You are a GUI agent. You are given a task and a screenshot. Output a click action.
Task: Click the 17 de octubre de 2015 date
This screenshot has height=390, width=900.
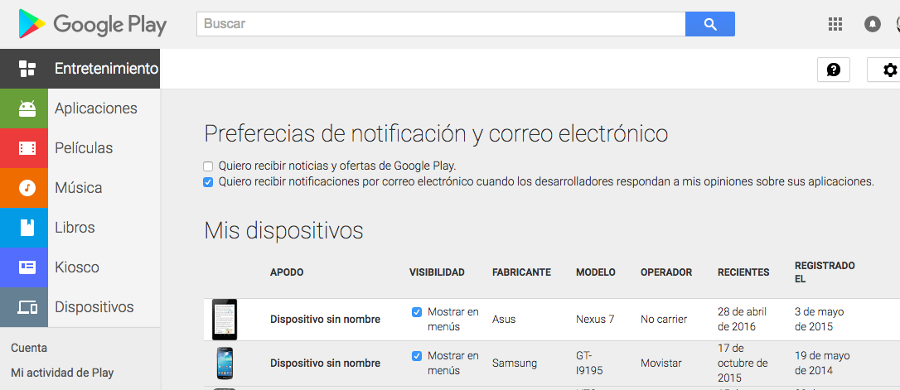click(x=743, y=363)
